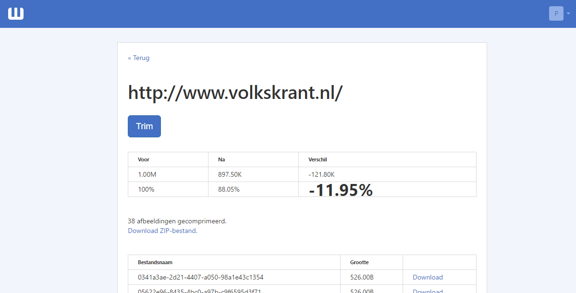Screen dimensions: 576x293
Task: Open the user avatar P menu
Action: point(556,13)
